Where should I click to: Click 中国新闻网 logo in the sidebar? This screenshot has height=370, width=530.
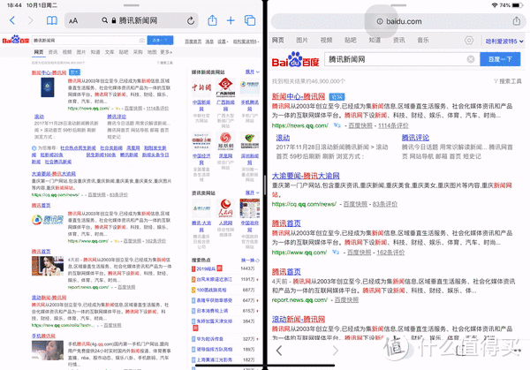click(201, 87)
